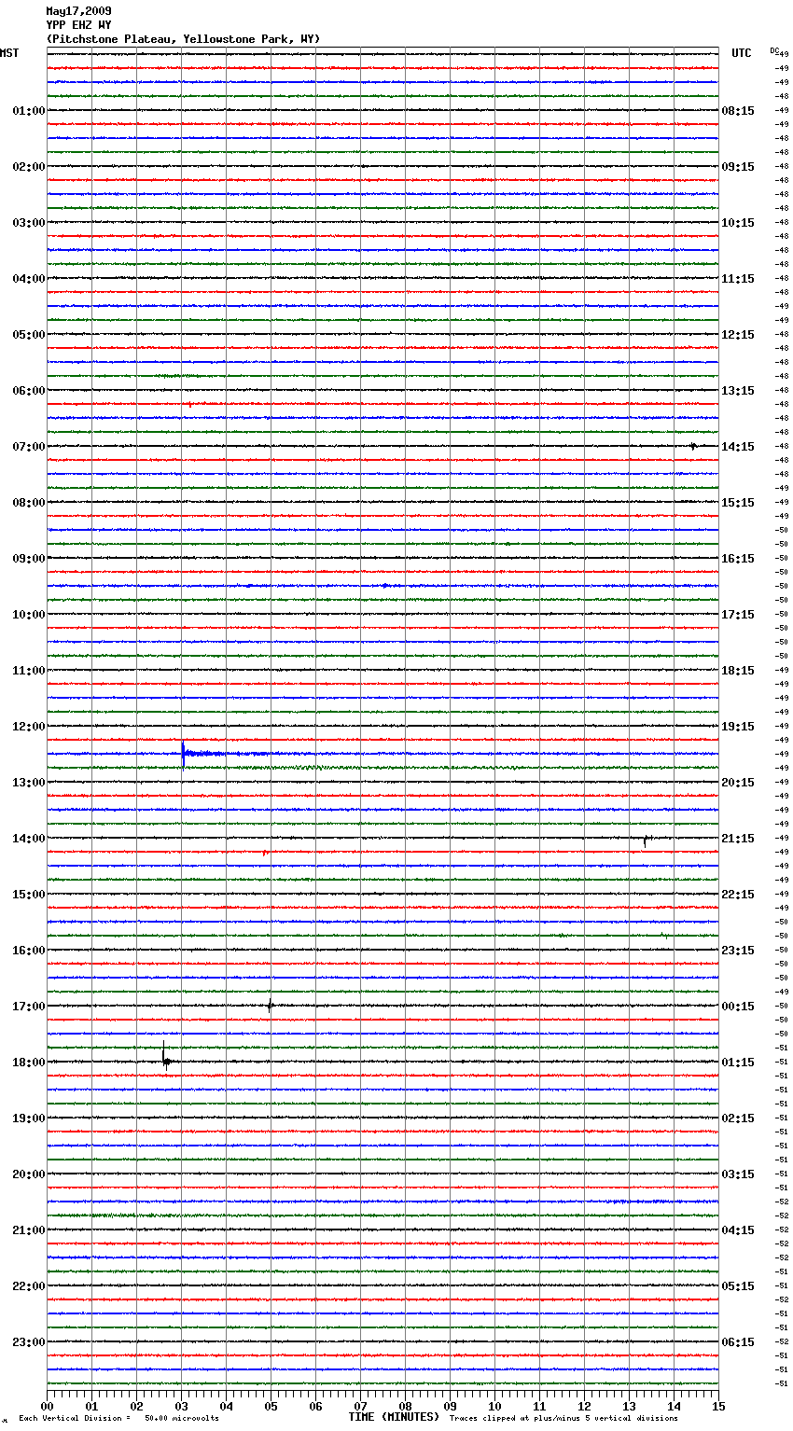Viewport: 793px width, 1431px height.
Task: Click the minute 12 tick on the bottom axis
Action: coord(584,1406)
